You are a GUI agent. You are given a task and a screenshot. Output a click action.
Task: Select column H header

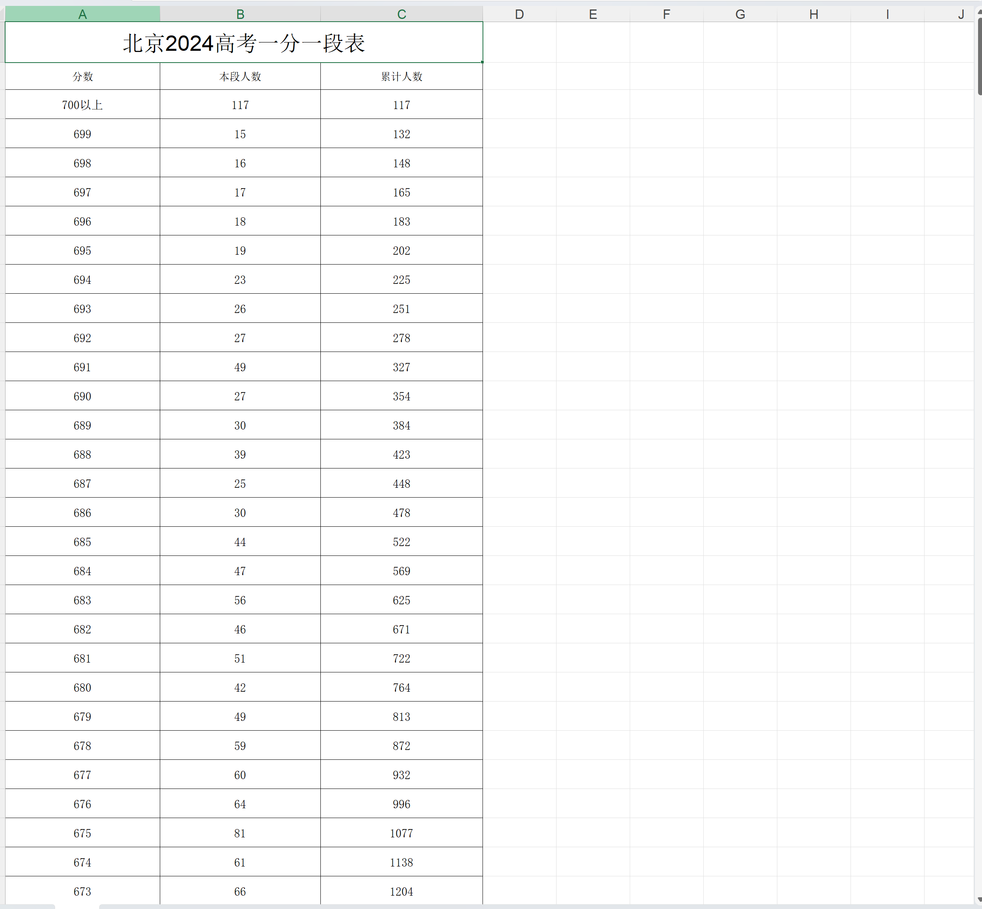pyautogui.click(x=813, y=14)
